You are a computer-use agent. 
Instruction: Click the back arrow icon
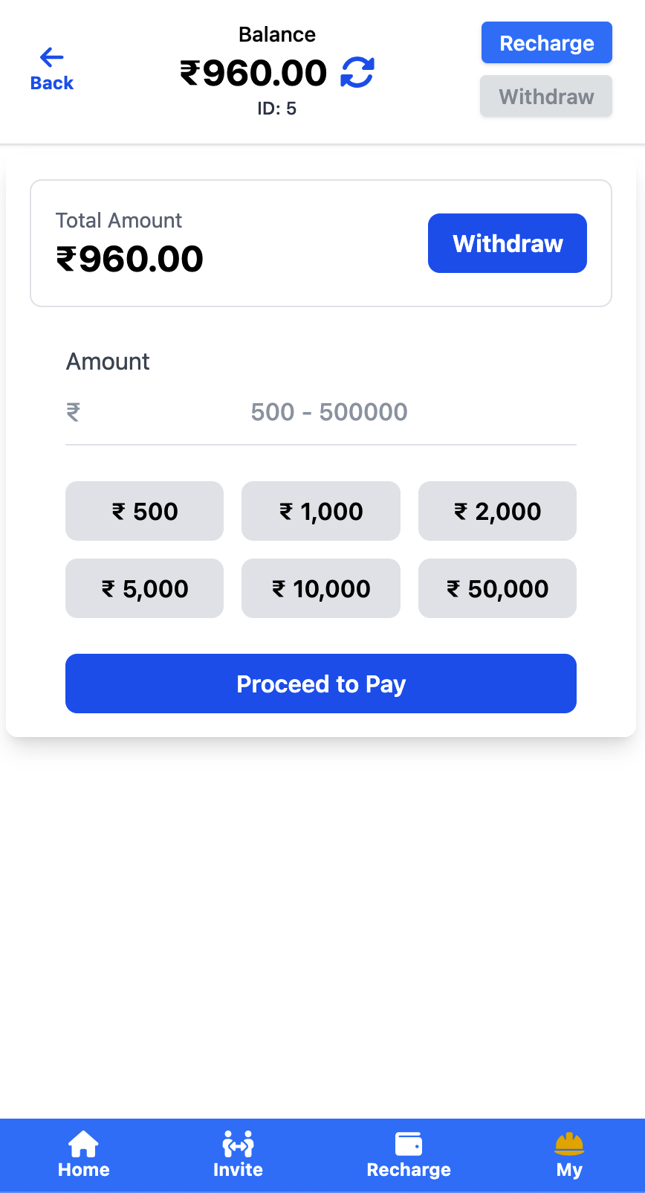(x=51, y=57)
